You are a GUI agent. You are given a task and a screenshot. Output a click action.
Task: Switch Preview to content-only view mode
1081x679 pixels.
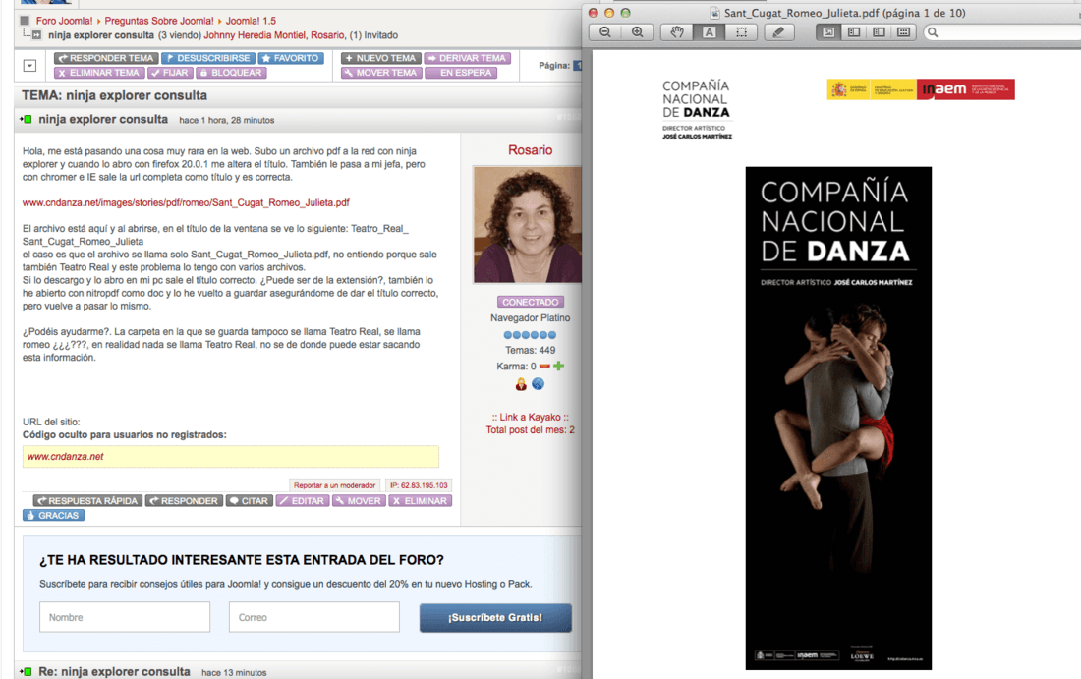[x=828, y=32]
